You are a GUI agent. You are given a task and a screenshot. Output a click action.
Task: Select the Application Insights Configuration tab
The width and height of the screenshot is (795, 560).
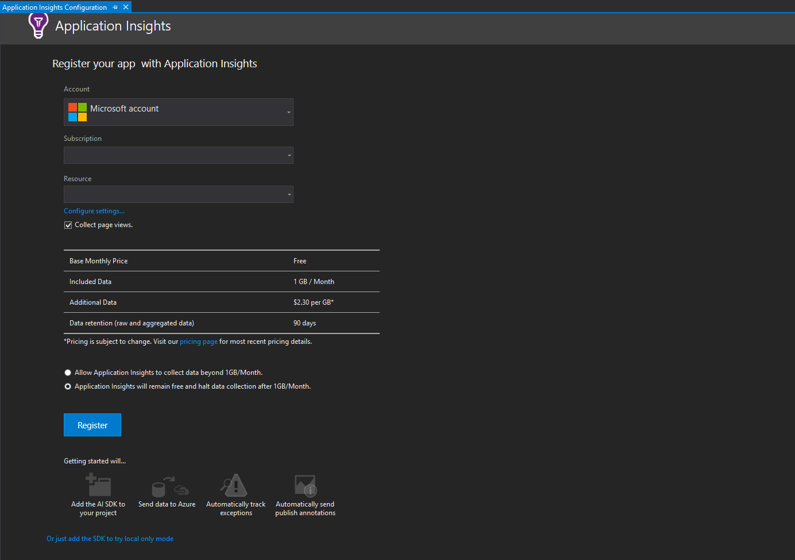click(x=55, y=7)
